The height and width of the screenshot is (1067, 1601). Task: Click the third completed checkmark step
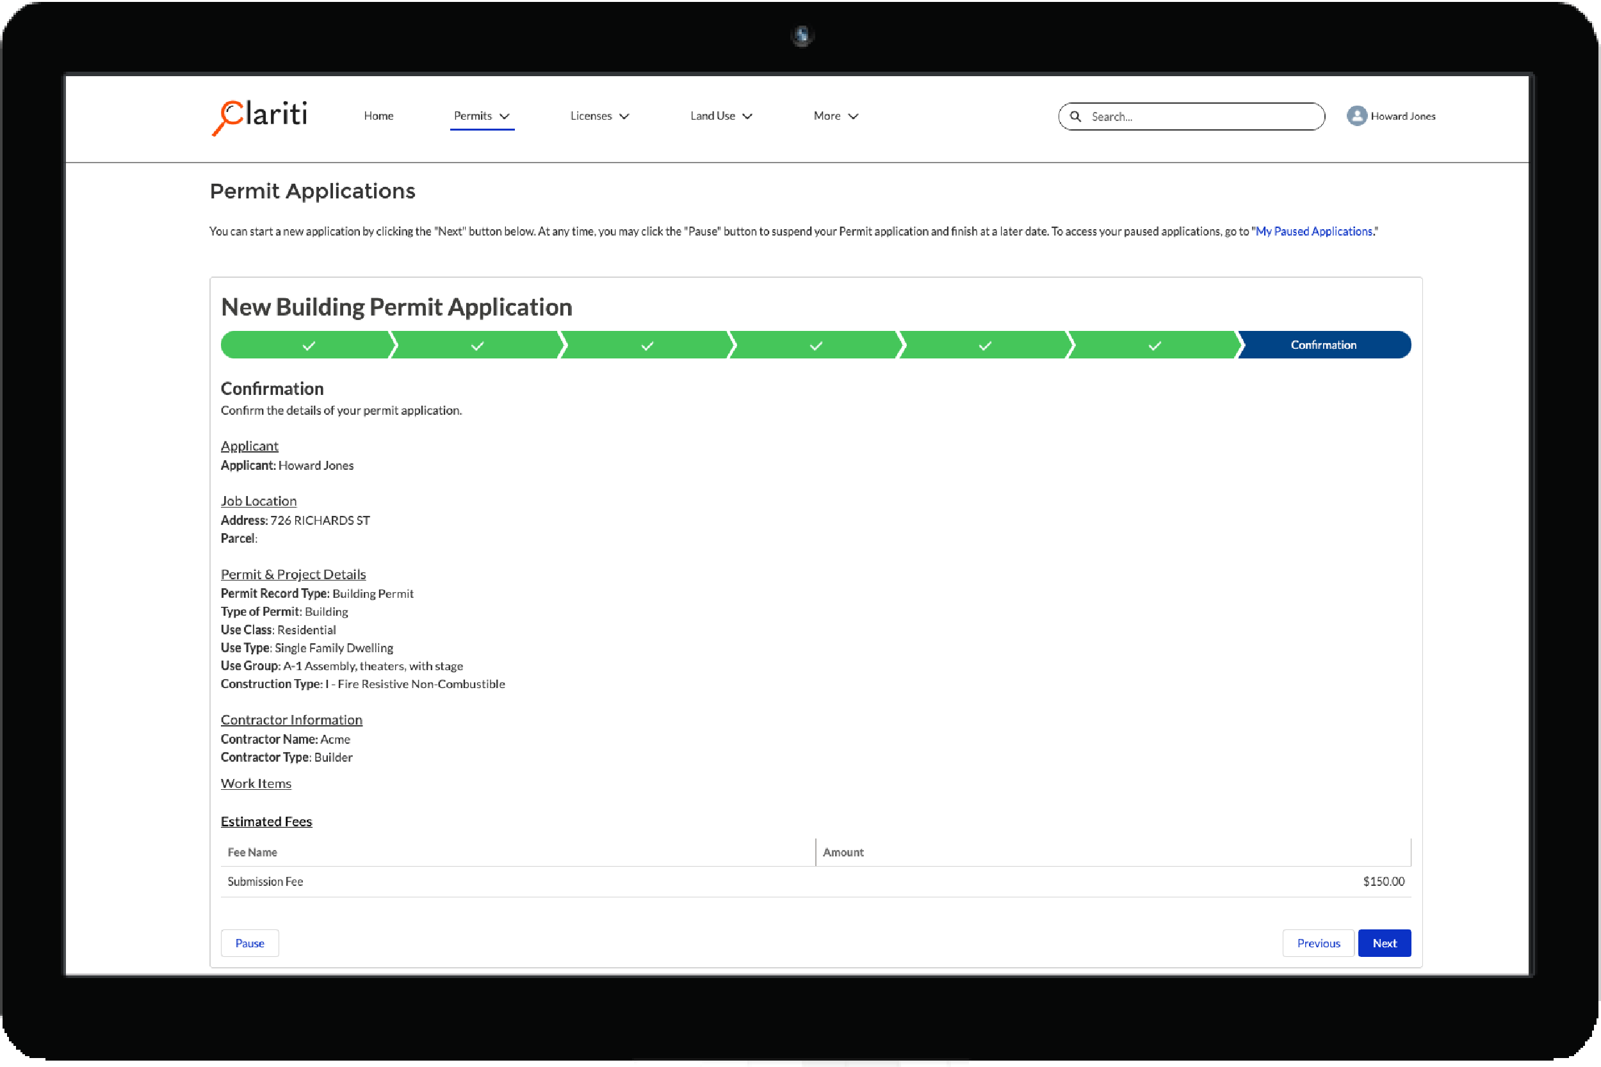[647, 345]
